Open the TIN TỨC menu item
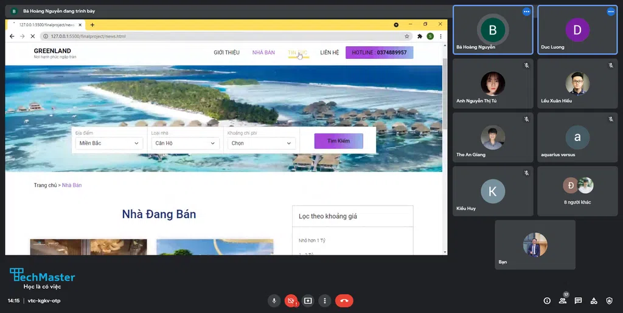623x313 pixels. tap(298, 52)
